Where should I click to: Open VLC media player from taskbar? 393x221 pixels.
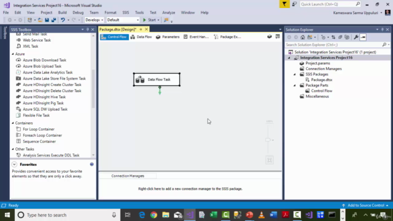(x=262, y=215)
